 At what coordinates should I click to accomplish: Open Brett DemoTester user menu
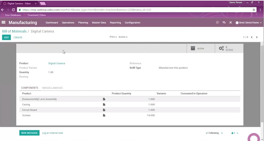tap(249, 23)
